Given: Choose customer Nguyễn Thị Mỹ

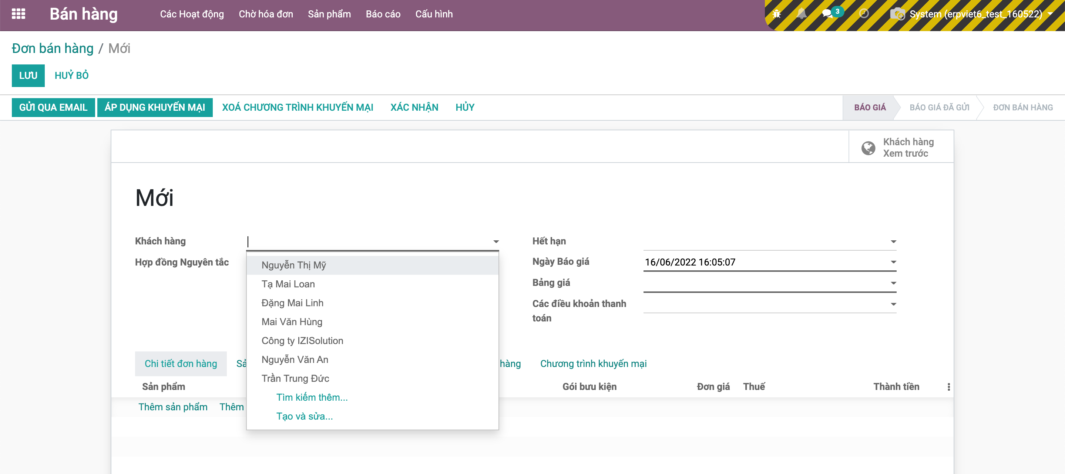Looking at the screenshot, I should click(373, 265).
